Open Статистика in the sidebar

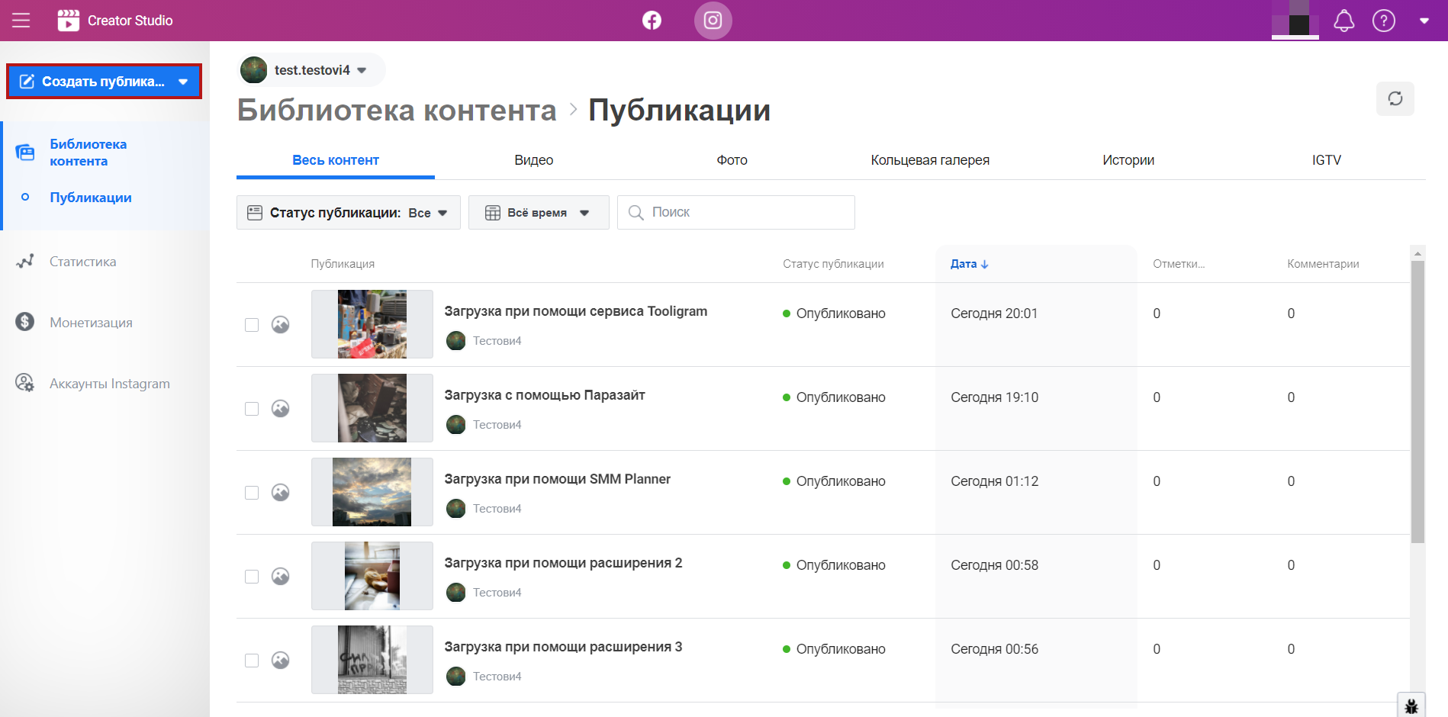pyautogui.click(x=82, y=262)
